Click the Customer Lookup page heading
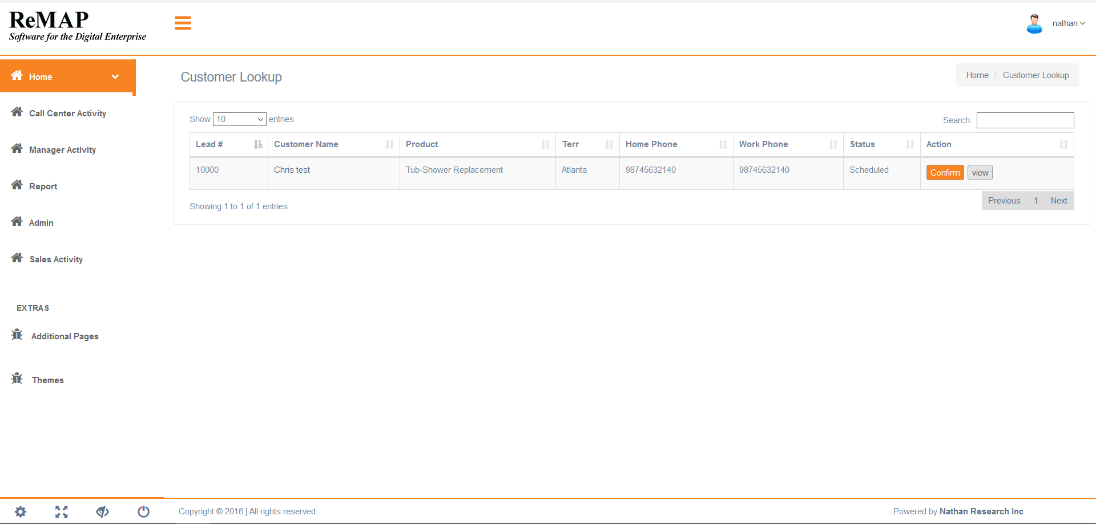Image resolution: width=1096 pixels, height=524 pixels. click(x=231, y=77)
